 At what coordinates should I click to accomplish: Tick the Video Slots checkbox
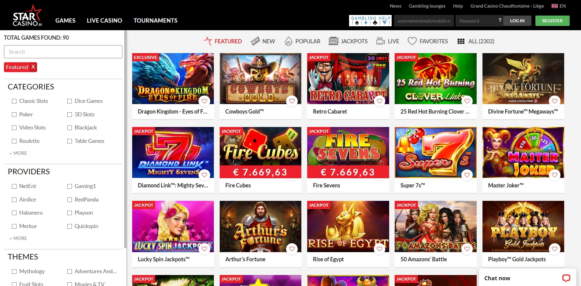(14, 128)
